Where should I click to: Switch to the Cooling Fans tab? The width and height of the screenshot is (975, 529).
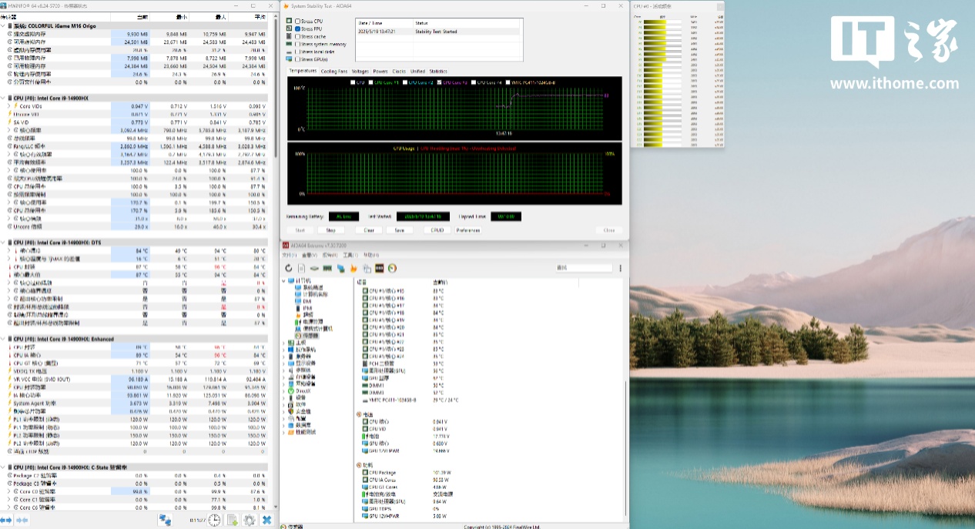pyautogui.click(x=334, y=71)
